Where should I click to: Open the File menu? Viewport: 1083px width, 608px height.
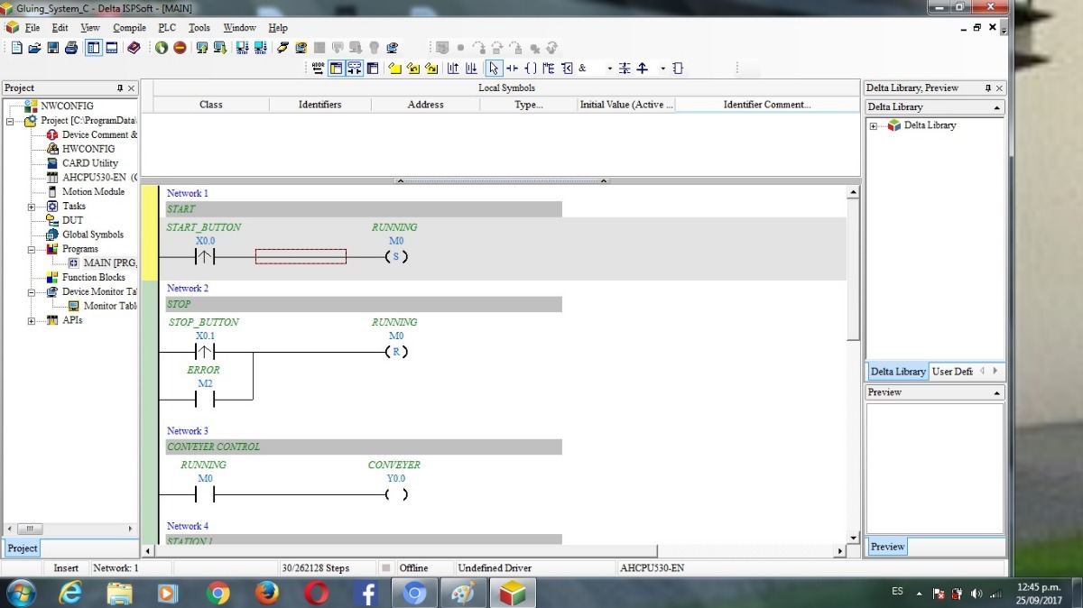(x=32, y=28)
